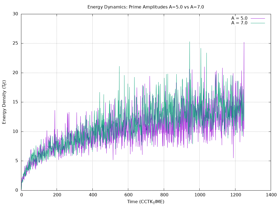Image resolution: width=280 pixels, height=210 pixels.
Task: Click the final purple spike tip near 1250
Action: (244, 42)
